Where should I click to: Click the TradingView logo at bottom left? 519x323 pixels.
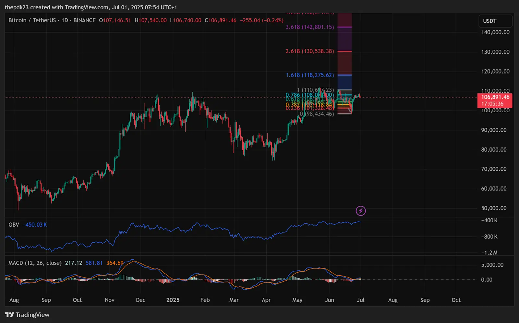pos(27,315)
